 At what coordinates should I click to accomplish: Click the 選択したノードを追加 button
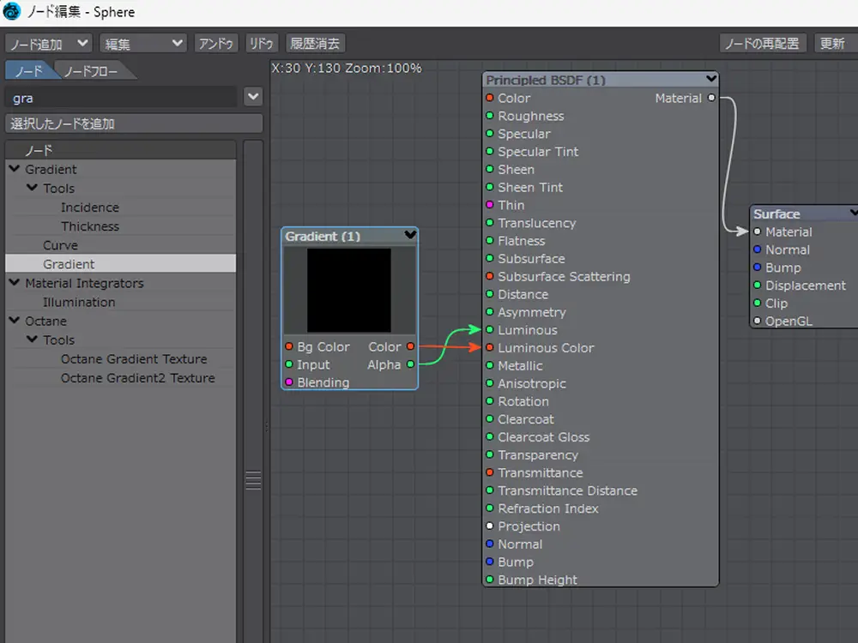(134, 124)
